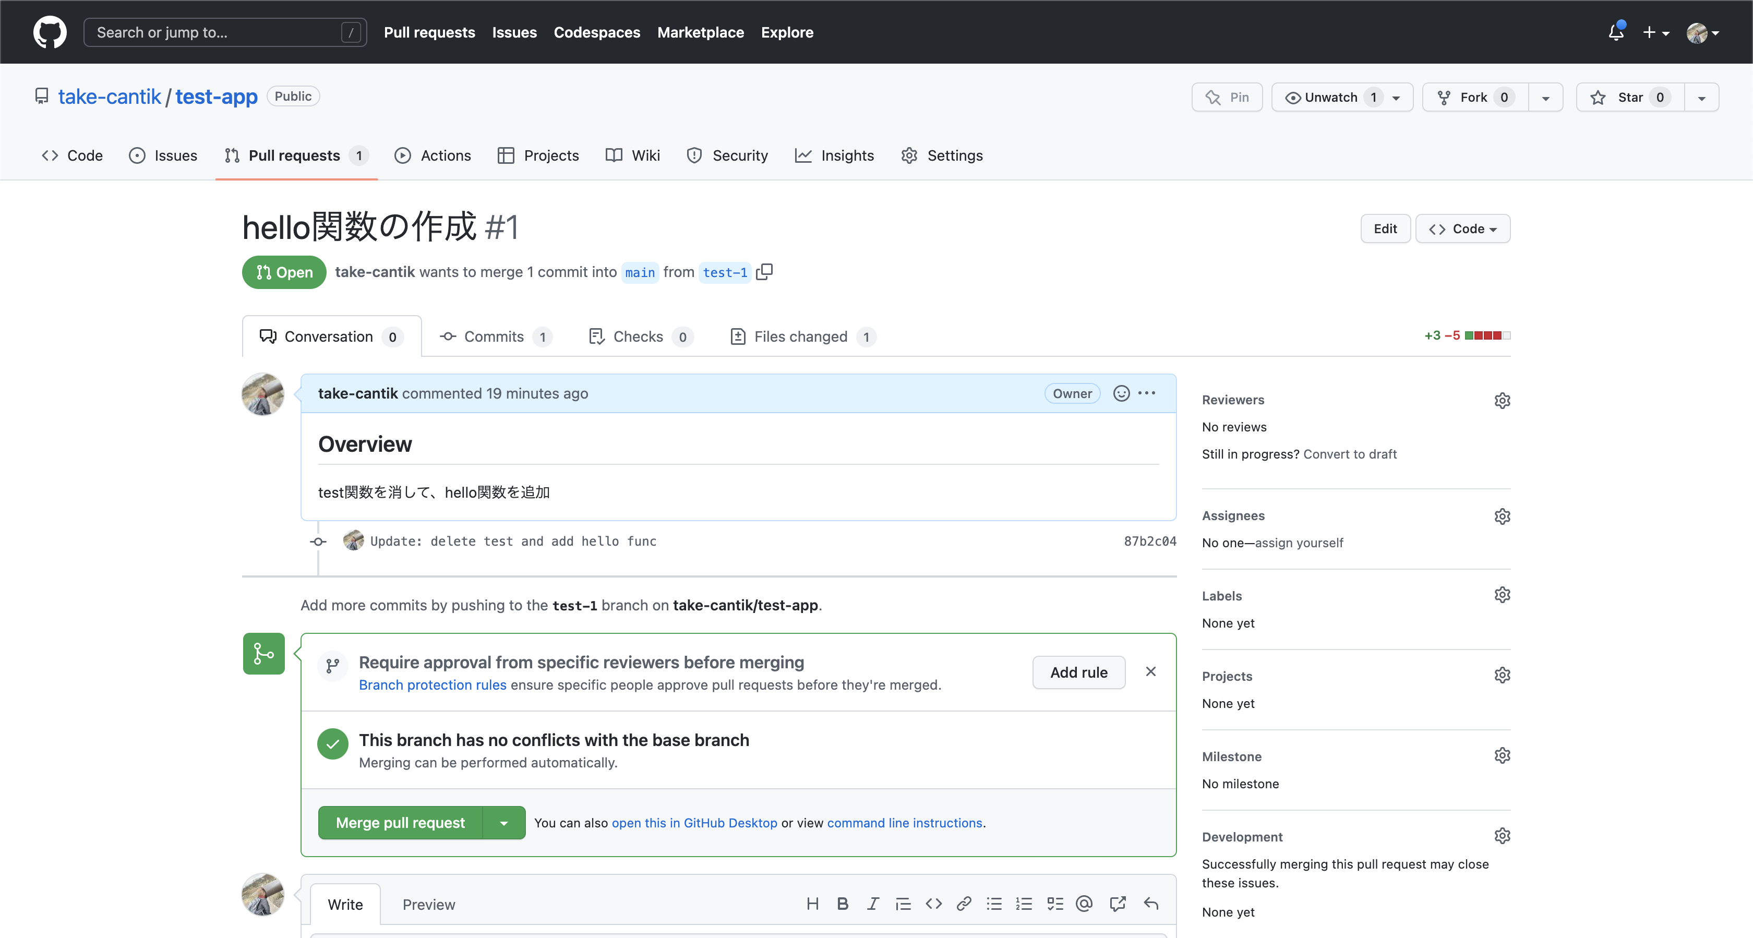Viewport: 1753px width, 938px height.
Task: Open the Code dropdown beside Edit
Action: 1462,229
